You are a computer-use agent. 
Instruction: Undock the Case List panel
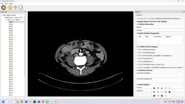click(25, 12)
